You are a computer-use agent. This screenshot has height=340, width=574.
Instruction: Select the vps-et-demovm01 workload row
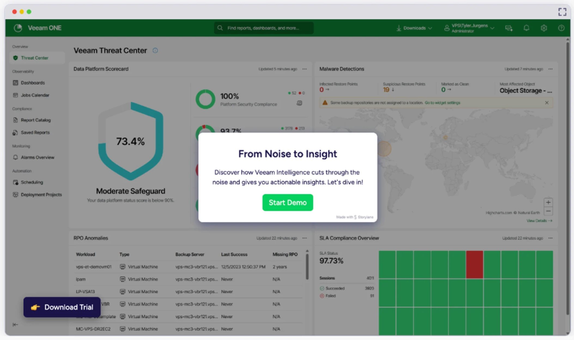pyautogui.click(x=188, y=267)
